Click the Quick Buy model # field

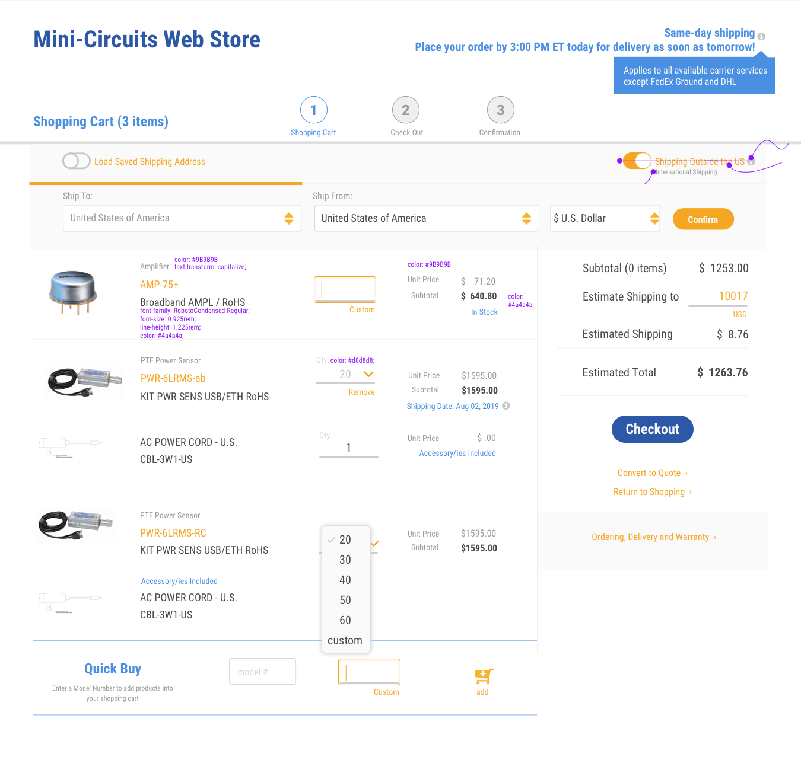click(263, 672)
